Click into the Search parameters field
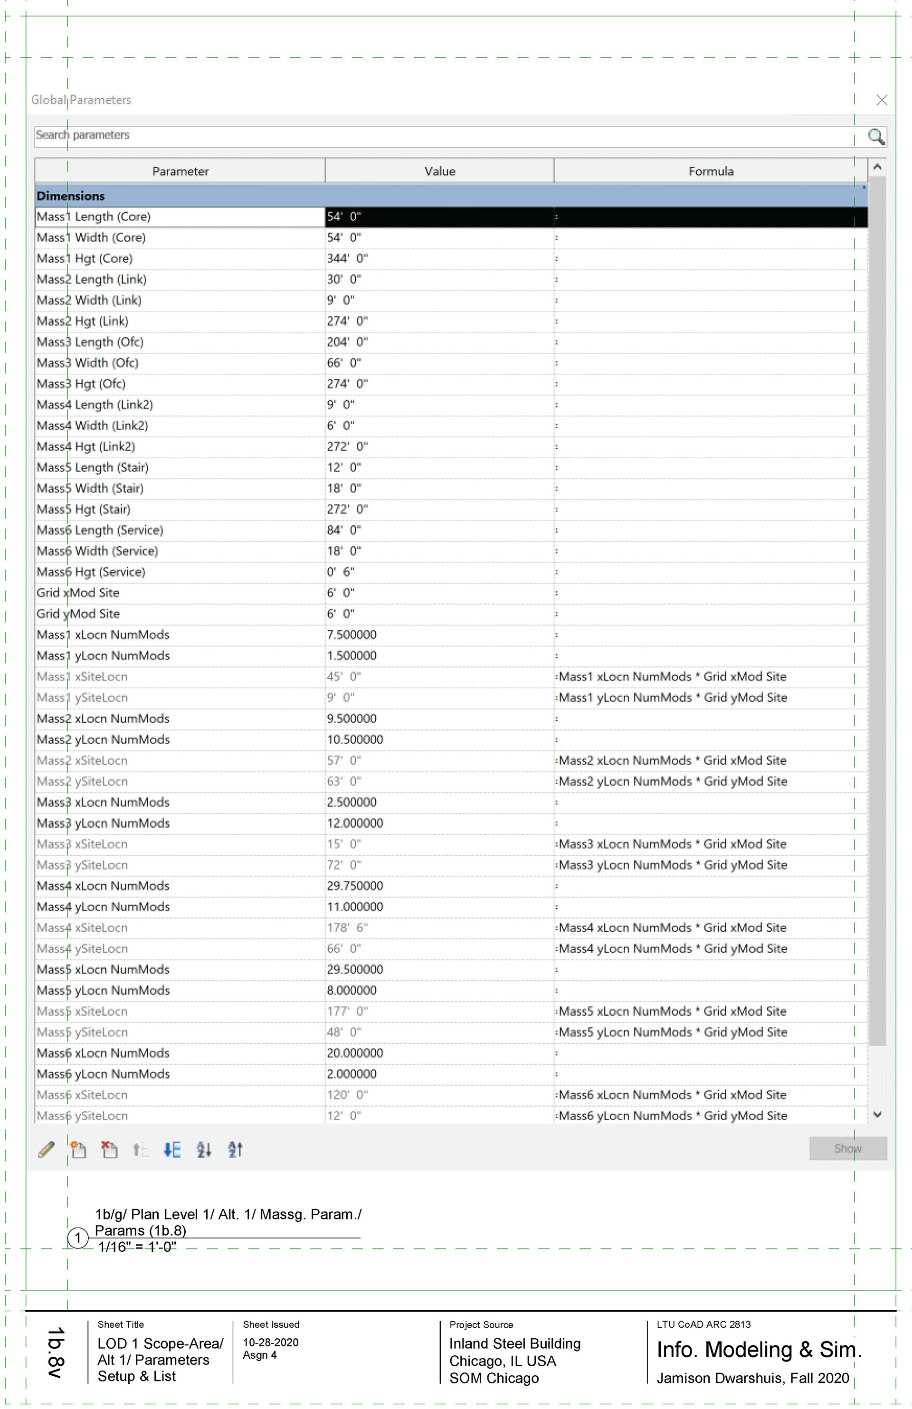Image resolution: width=912 pixels, height=1409 pixels. point(415,135)
